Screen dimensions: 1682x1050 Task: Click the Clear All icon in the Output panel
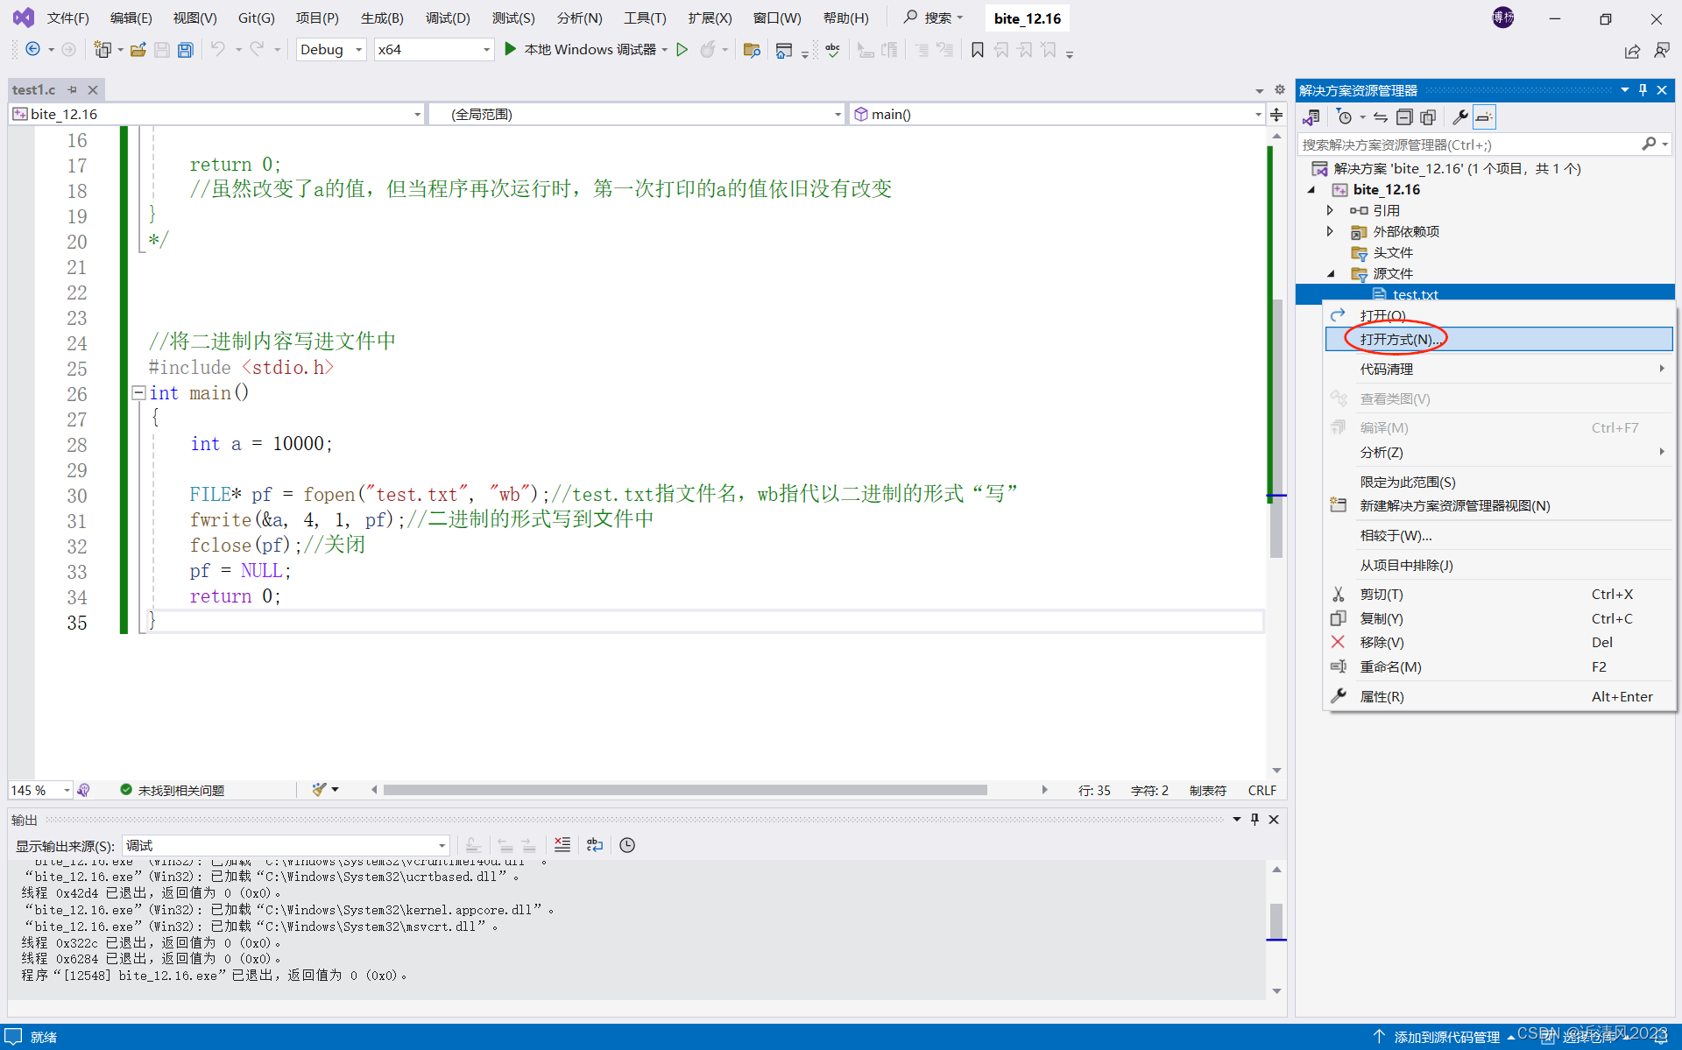point(562,845)
